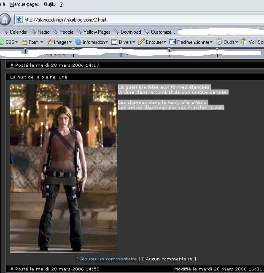Click the green CSS puzzle icon
The width and height of the screenshot is (264, 273).
coord(2,42)
